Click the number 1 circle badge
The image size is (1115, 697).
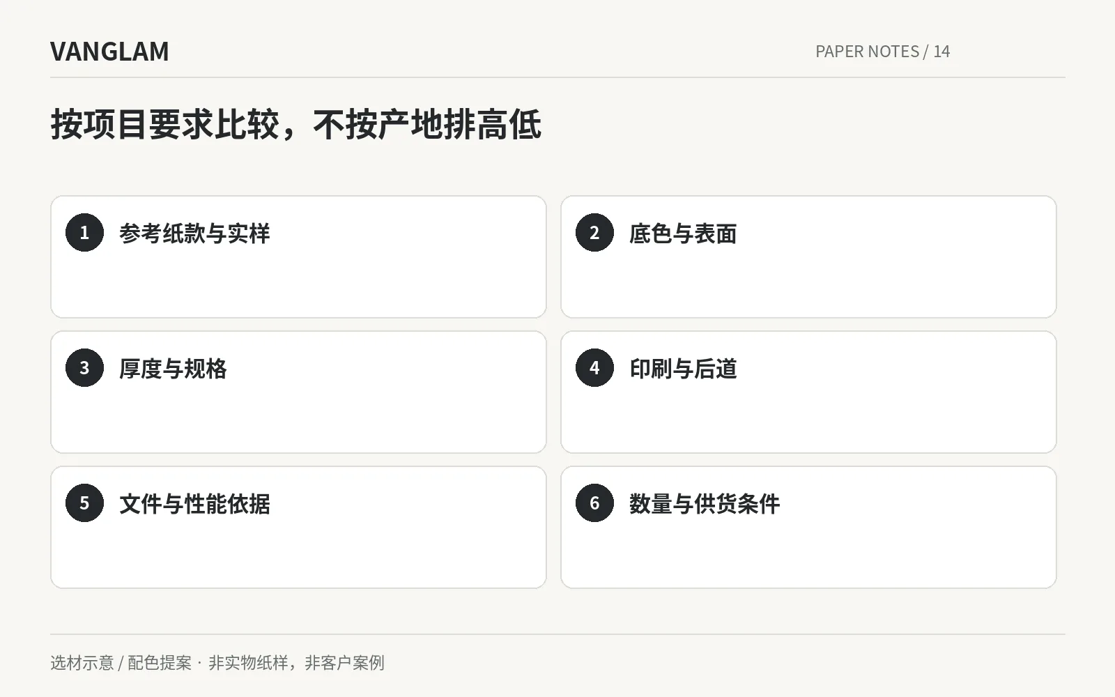[x=84, y=232]
